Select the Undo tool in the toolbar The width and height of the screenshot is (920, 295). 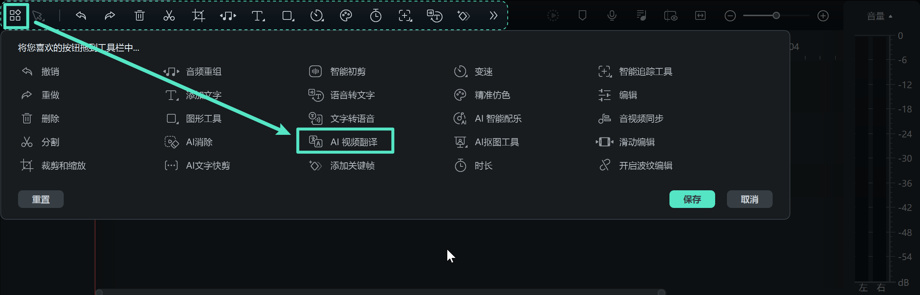click(81, 16)
